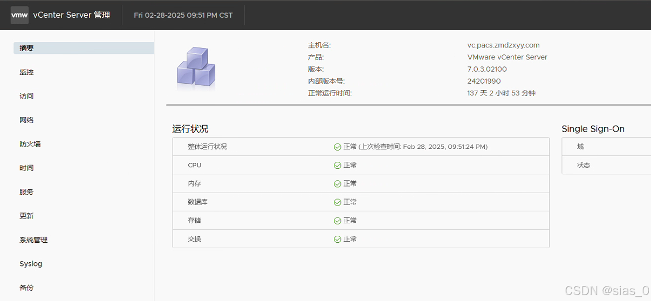Click the 交换 row label
The image size is (651, 301).
[195, 239]
